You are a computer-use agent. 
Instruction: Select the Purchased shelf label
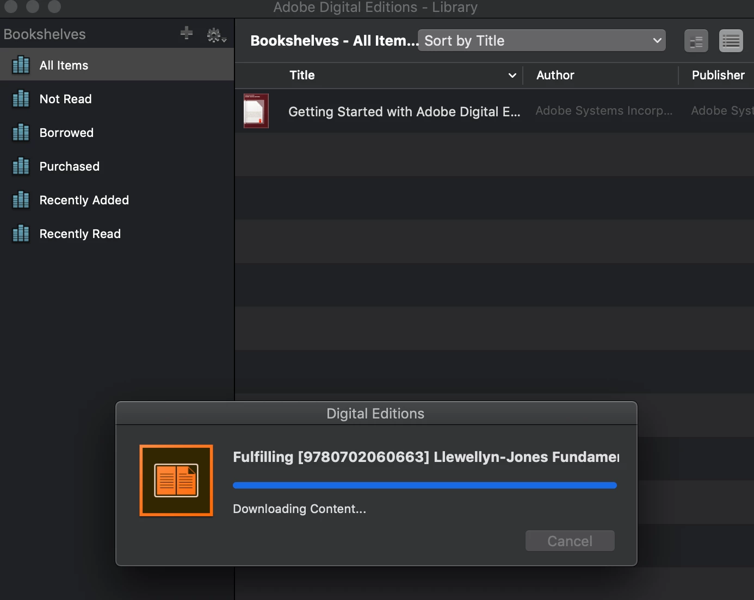(69, 166)
